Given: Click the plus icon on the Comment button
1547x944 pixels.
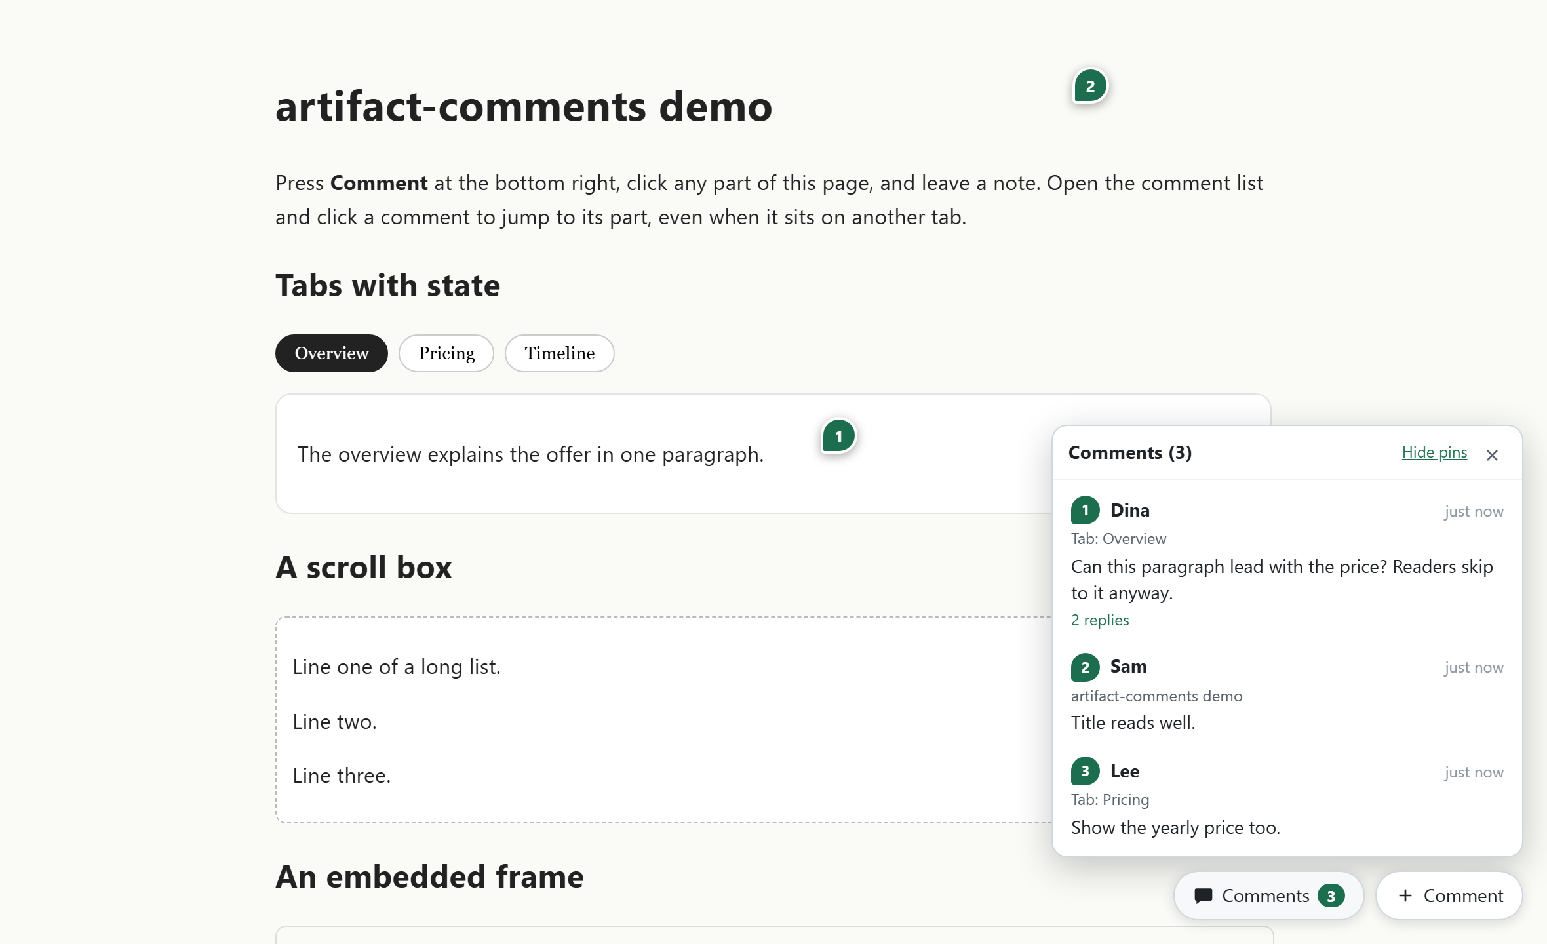Looking at the screenshot, I should [x=1405, y=895].
